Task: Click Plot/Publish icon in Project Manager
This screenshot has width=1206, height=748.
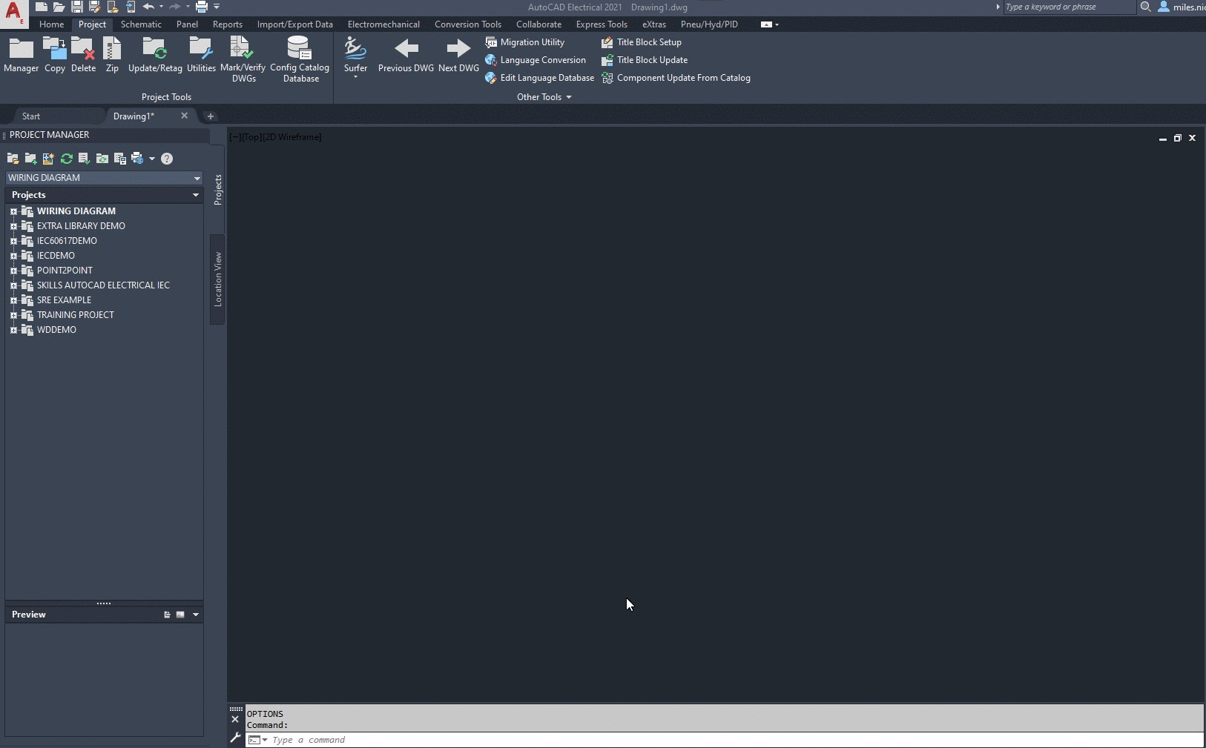Action: [137, 159]
